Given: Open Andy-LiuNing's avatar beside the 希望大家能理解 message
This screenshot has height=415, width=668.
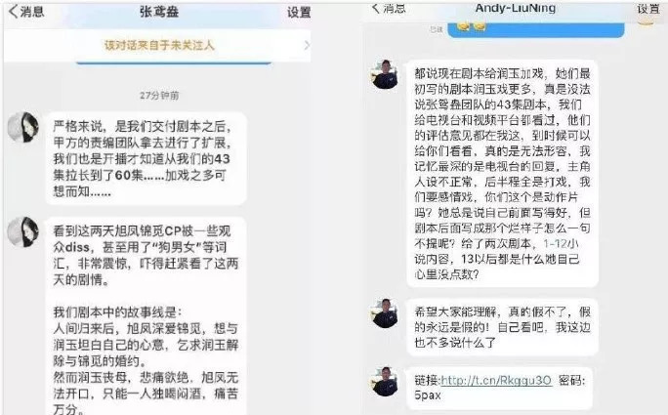Looking at the screenshot, I should (x=385, y=313).
